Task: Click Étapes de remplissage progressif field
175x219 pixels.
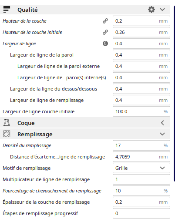Action: point(141,213)
